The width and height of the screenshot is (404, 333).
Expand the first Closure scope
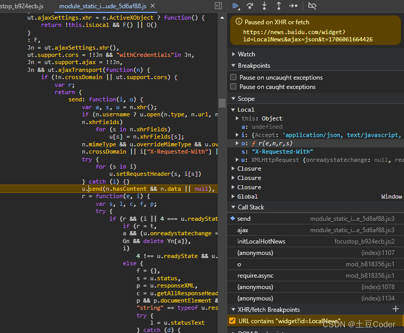click(233, 169)
